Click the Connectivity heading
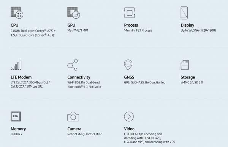 [79, 77]
